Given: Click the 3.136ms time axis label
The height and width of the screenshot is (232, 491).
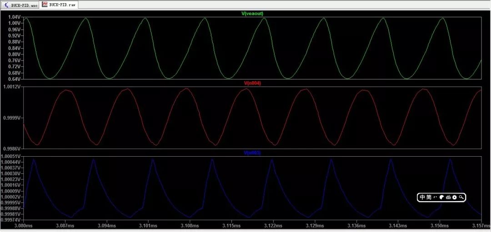Looking at the screenshot, I should point(356,226).
